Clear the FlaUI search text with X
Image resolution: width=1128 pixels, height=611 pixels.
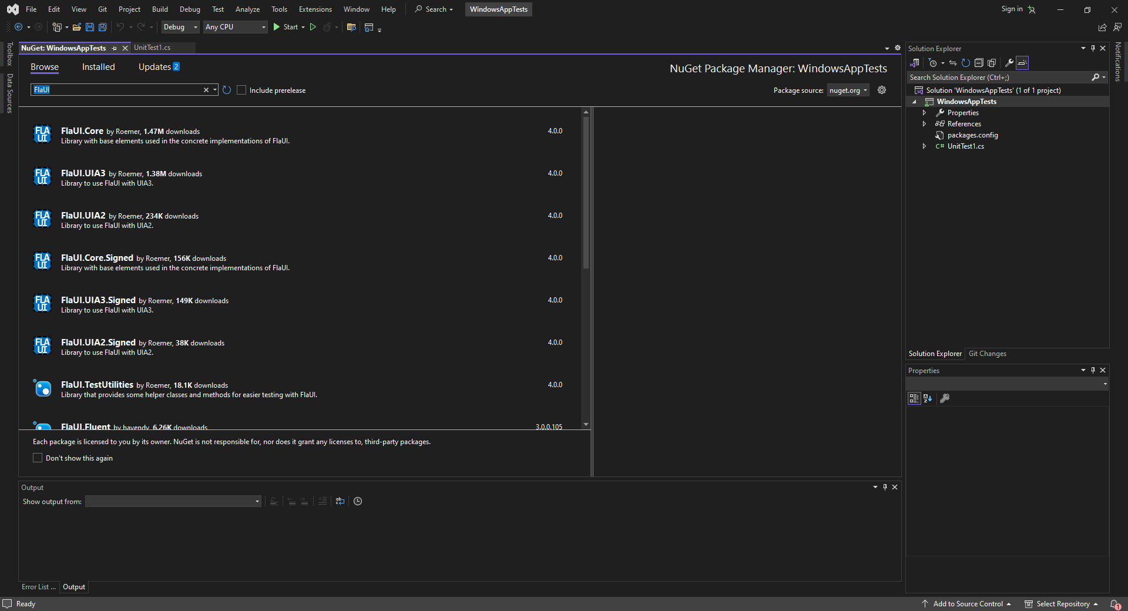tap(206, 90)
